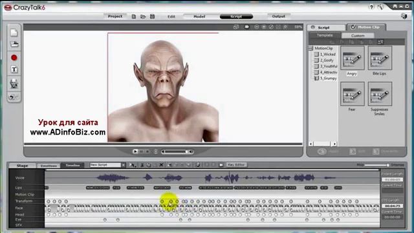Click the clip length time field 00:04:75
Viewport: 414px width, 233px height.
[x=393, y=206]
